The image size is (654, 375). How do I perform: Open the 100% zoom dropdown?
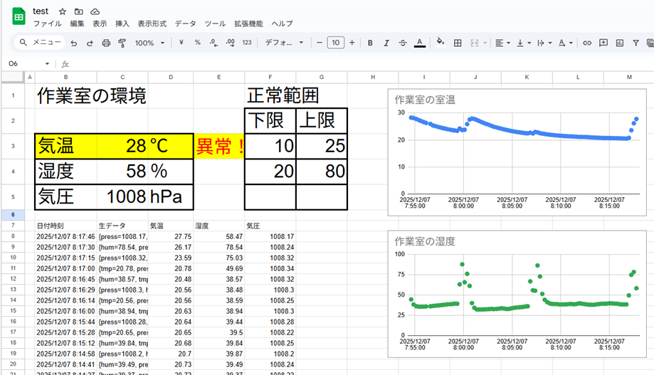pyautogui.click(x=149, y=43)
